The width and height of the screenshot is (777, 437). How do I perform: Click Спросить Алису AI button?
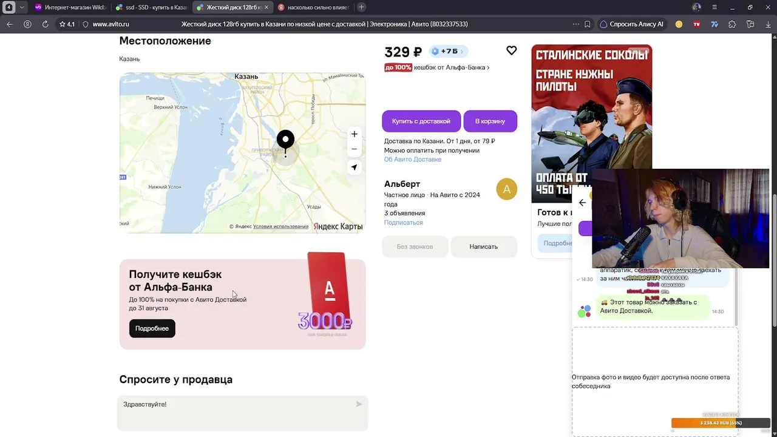(x=631, y=24)
